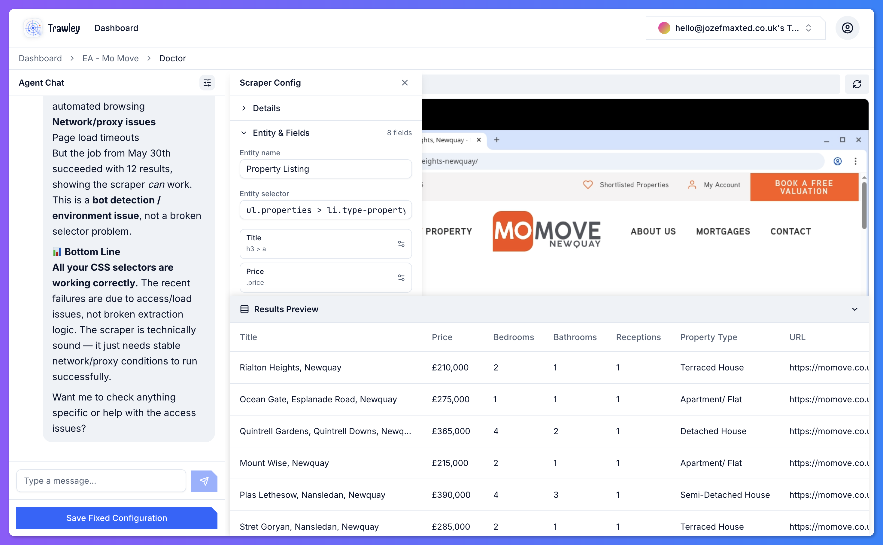Click the team gradient avatar circle

coord(664,28)
